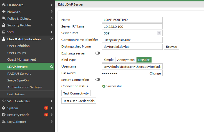Click the Network crossed-arrows icon
204x132 pixels.
[x=4, y=12]
